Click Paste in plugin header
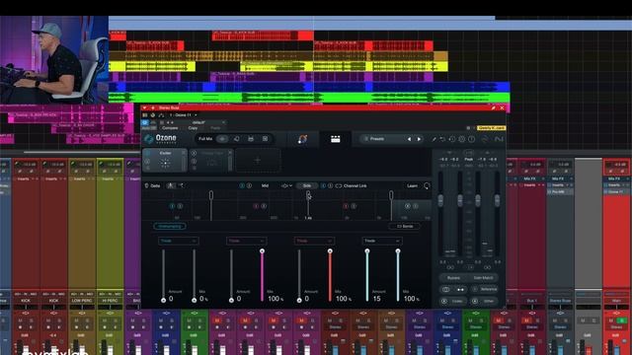This screenshot has width=632, height=355. 215,128
